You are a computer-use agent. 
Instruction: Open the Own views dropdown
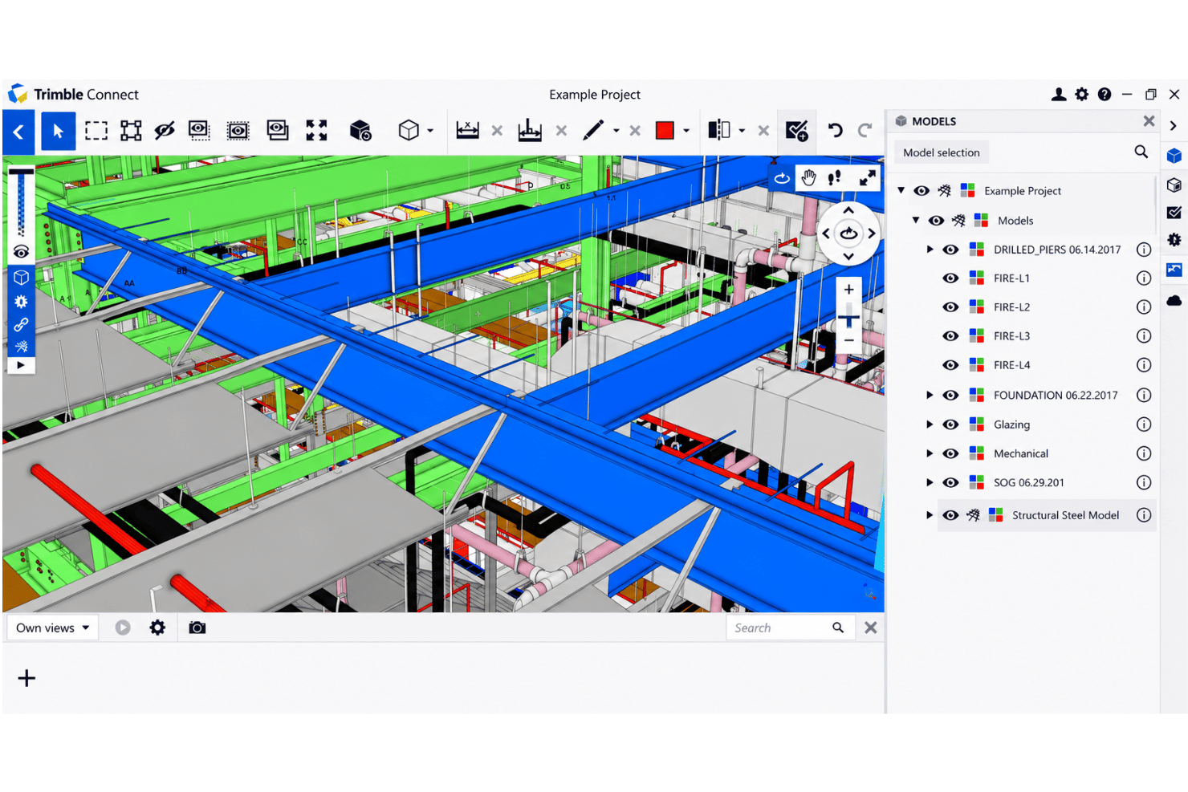click(52, 628)
